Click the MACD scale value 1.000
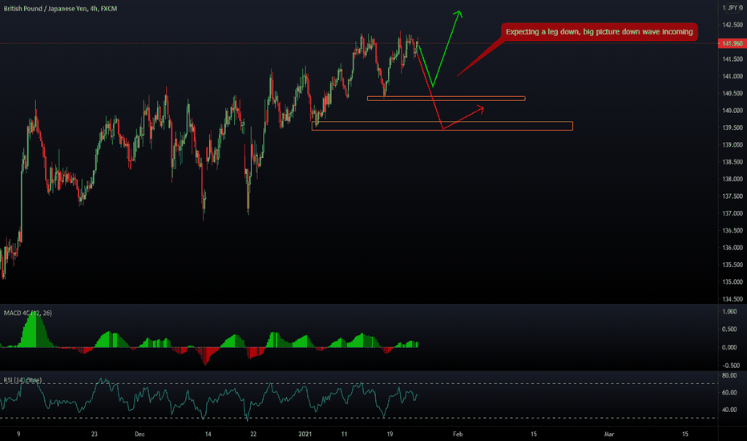This screenshot has width=747, height=441. point(729,311)
